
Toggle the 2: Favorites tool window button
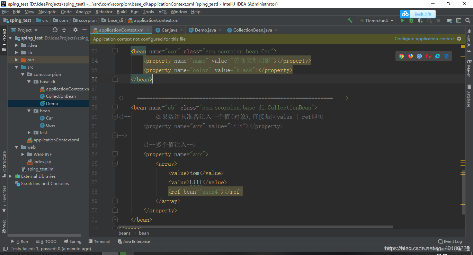pyautogui.click(x=4, y=199)
